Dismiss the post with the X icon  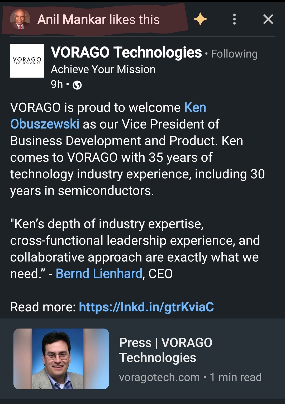tap(268, 19)
